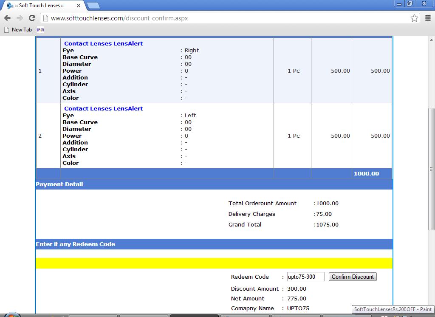435x317 pixels.
Task: Click the page info icon in address bar
Action: tap(45, 18)
